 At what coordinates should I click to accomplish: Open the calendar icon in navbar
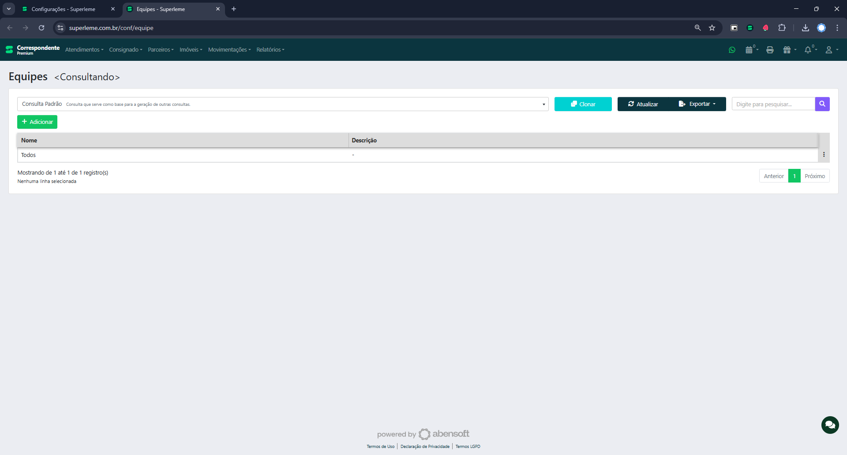point(750,50)
